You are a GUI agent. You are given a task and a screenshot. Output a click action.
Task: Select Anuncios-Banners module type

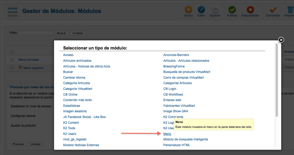tap(176, 55)
